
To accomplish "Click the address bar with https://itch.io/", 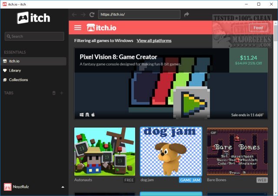I will [139, 14].
